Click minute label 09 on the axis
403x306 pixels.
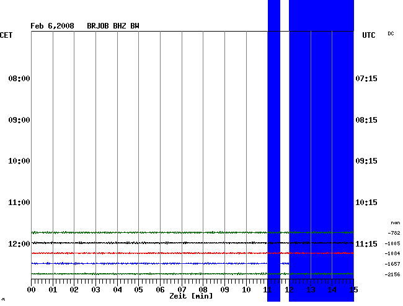pyautogui.click(x=224, y=290)
